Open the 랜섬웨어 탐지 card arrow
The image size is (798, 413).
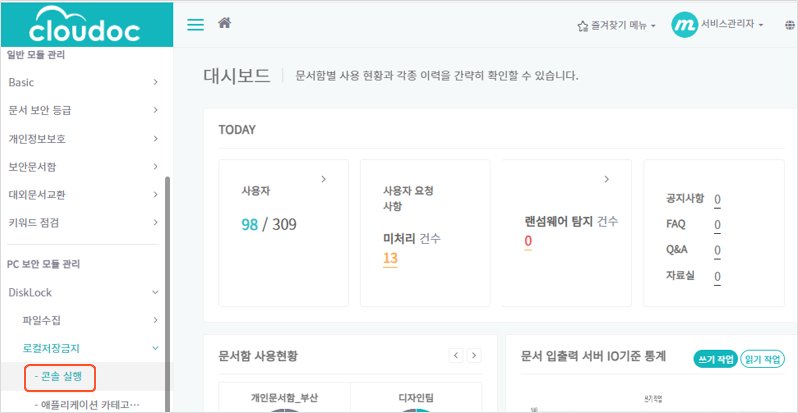point(607,179)
